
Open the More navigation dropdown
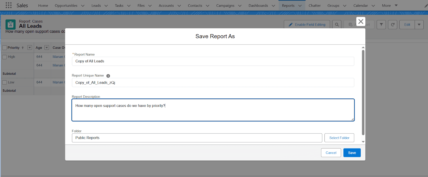390,5
